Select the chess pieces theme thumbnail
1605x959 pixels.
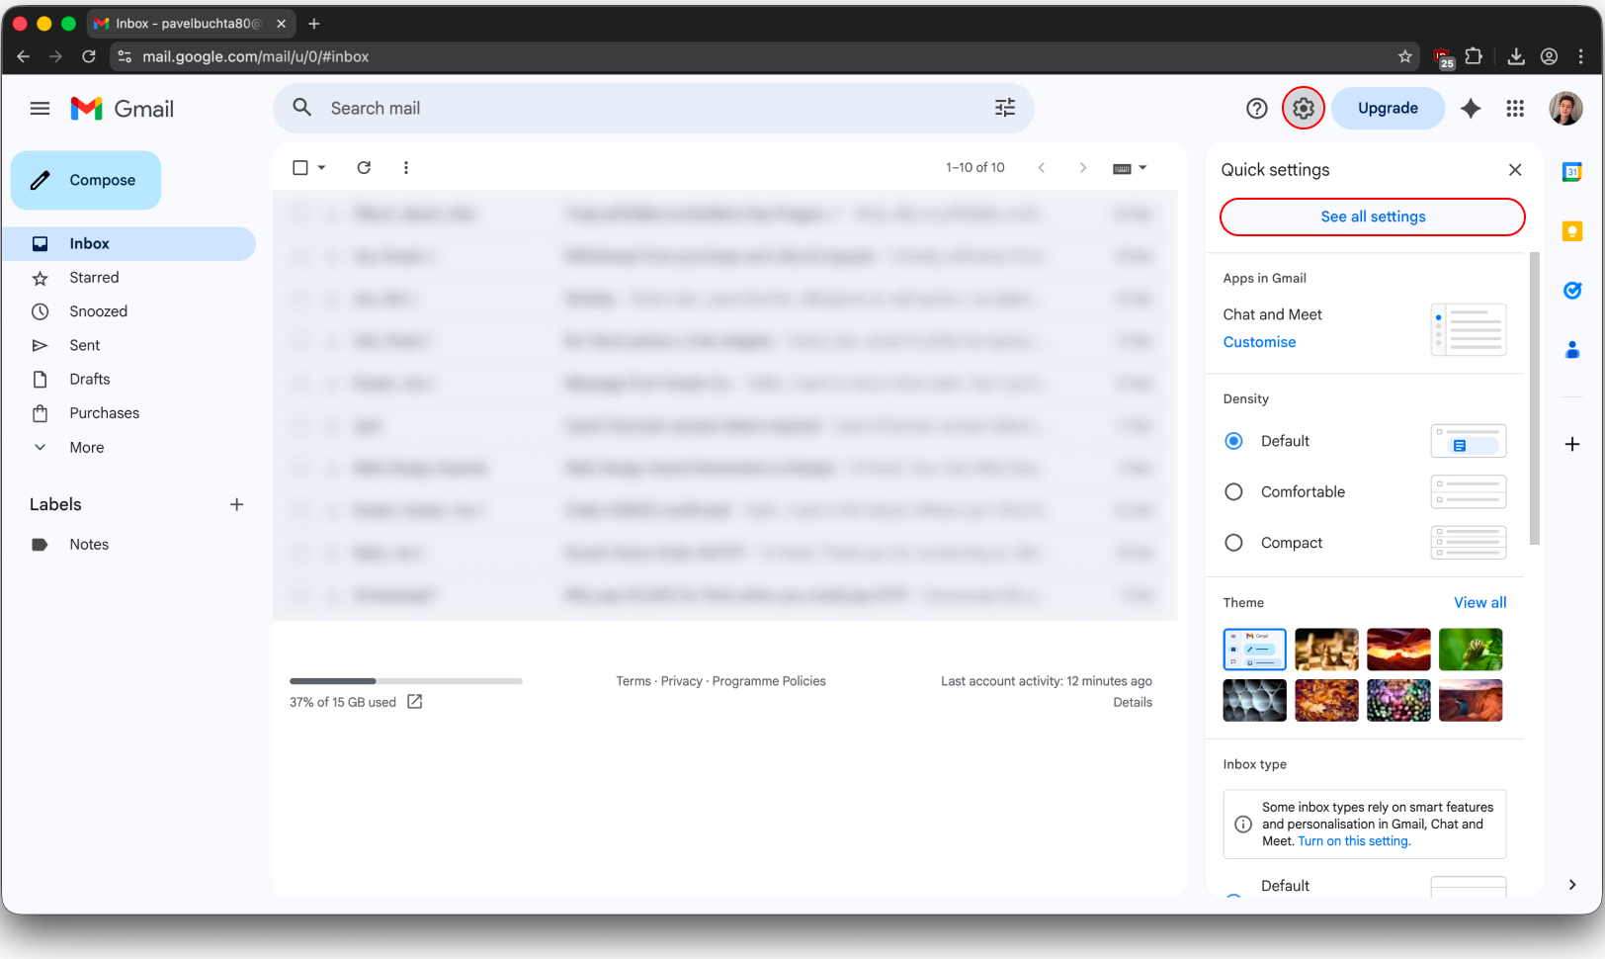(x=1326, y=650)
